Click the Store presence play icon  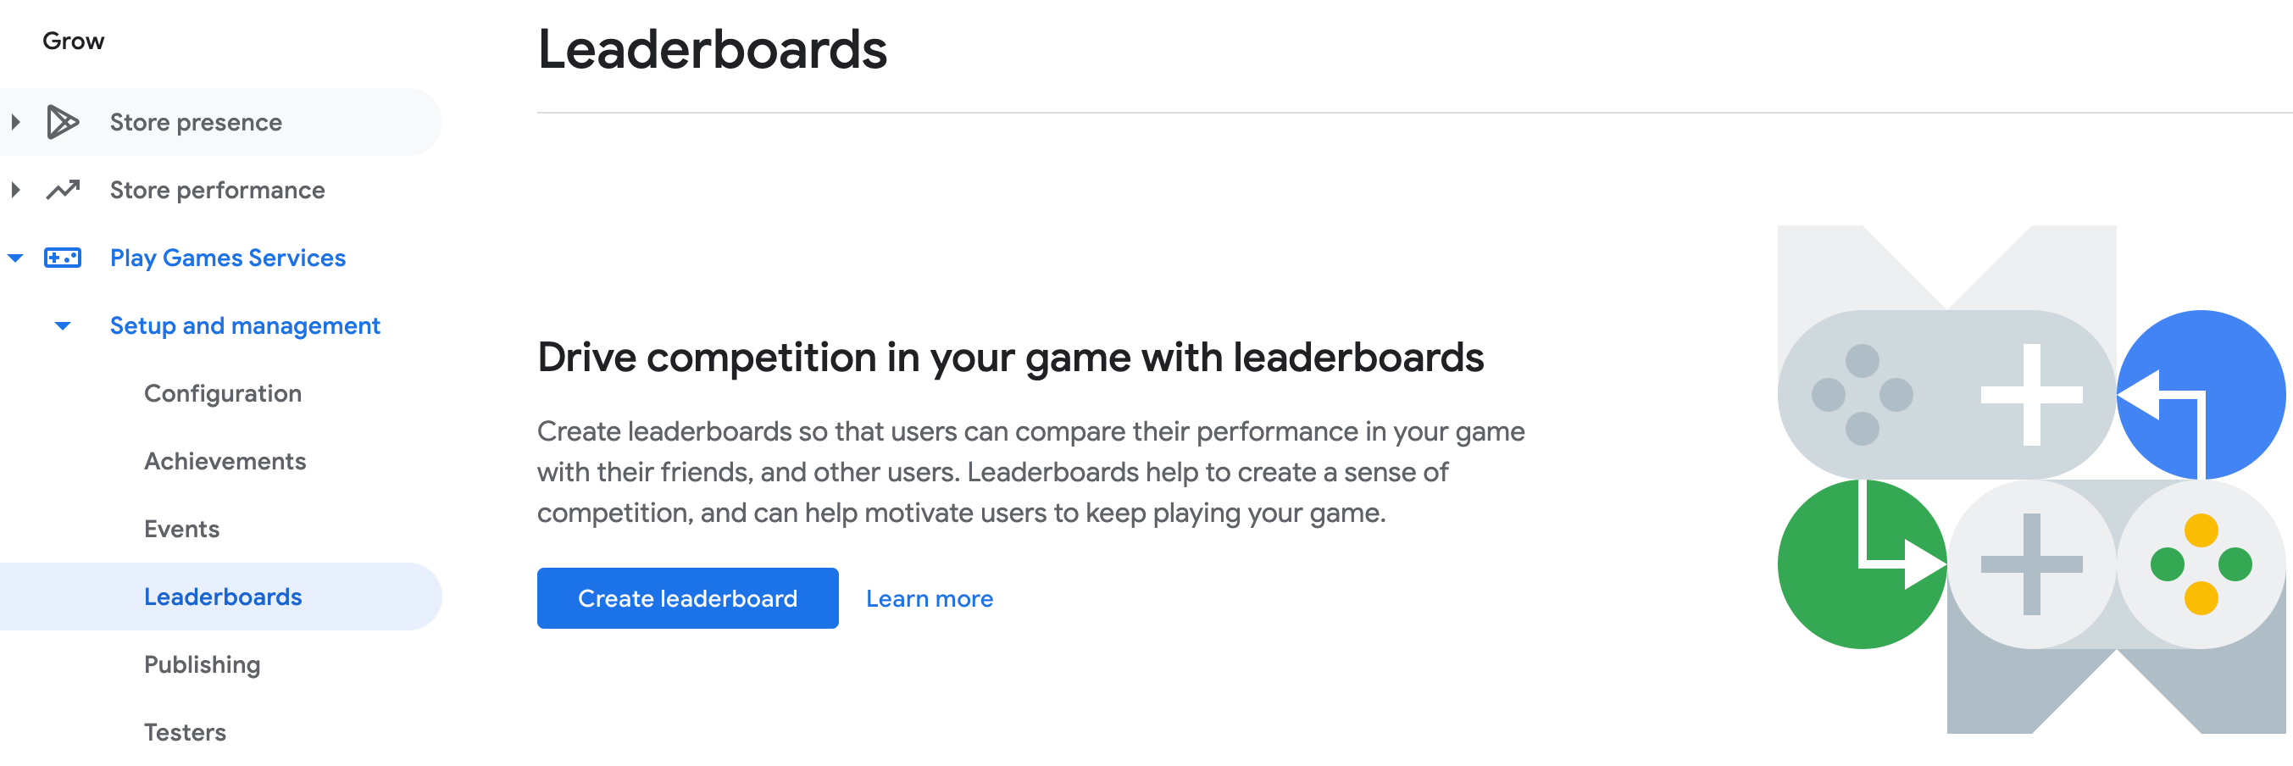(x=63, y=122)
